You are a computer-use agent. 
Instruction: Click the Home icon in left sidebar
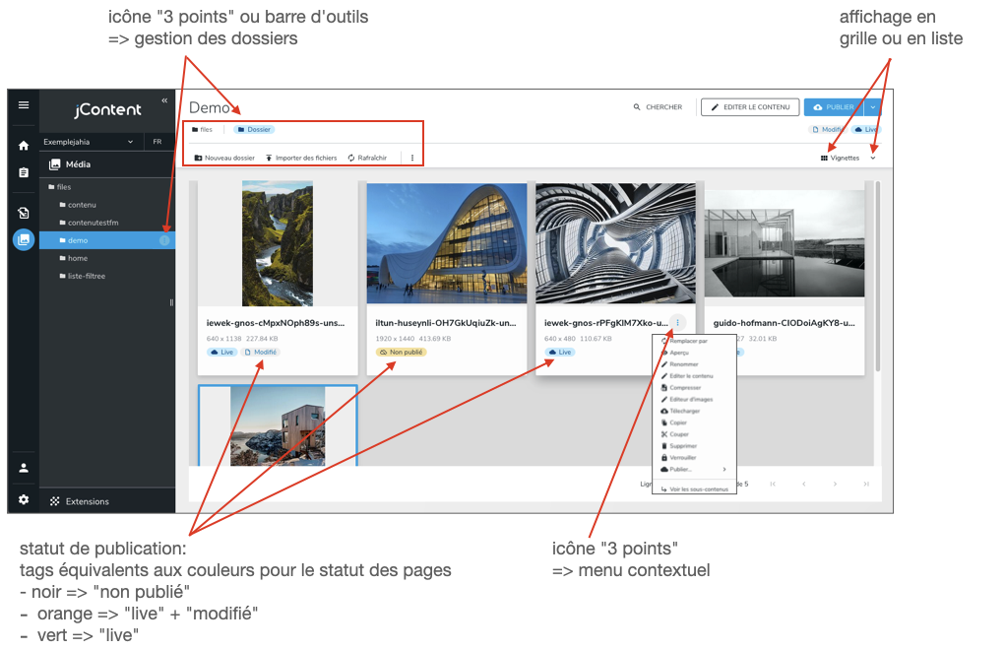tap(24, 146)
